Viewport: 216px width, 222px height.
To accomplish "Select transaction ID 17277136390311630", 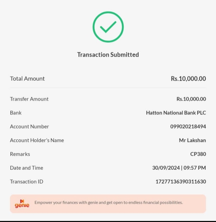I will click(x=181, y=181).
